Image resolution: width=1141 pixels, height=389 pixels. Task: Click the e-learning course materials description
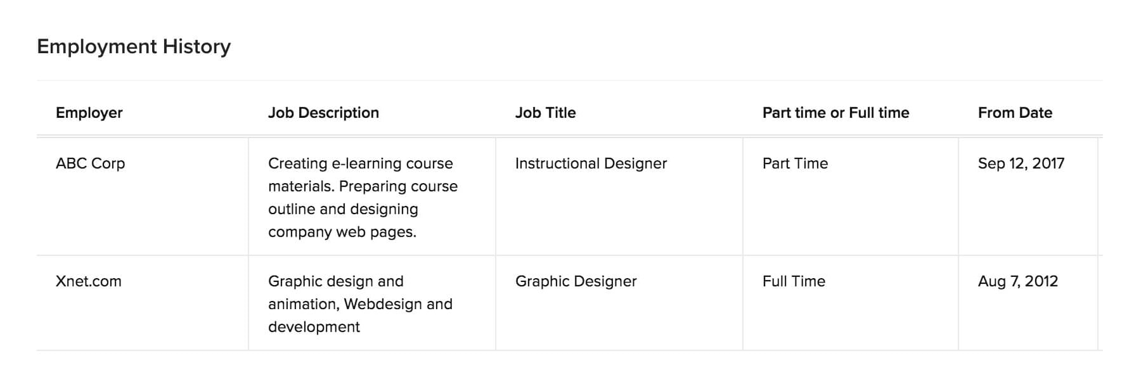pos(363,198)
